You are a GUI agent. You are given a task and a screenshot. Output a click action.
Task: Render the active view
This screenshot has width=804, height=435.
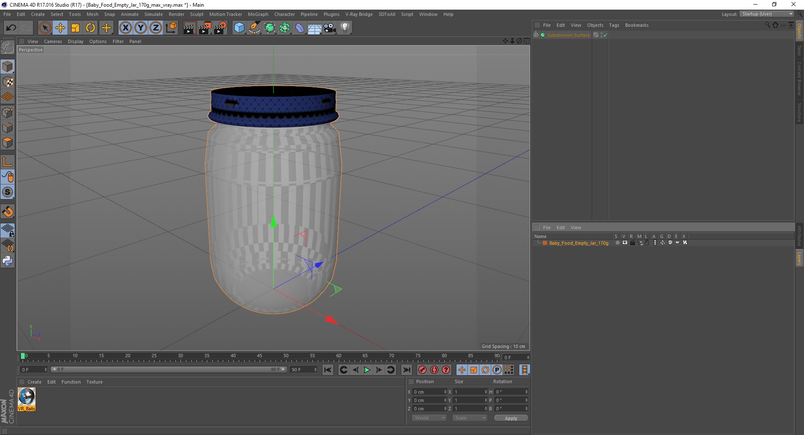189,28
